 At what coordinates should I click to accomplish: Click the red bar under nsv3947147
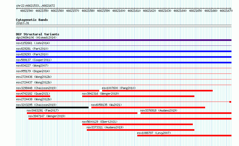tap(130, 119)
